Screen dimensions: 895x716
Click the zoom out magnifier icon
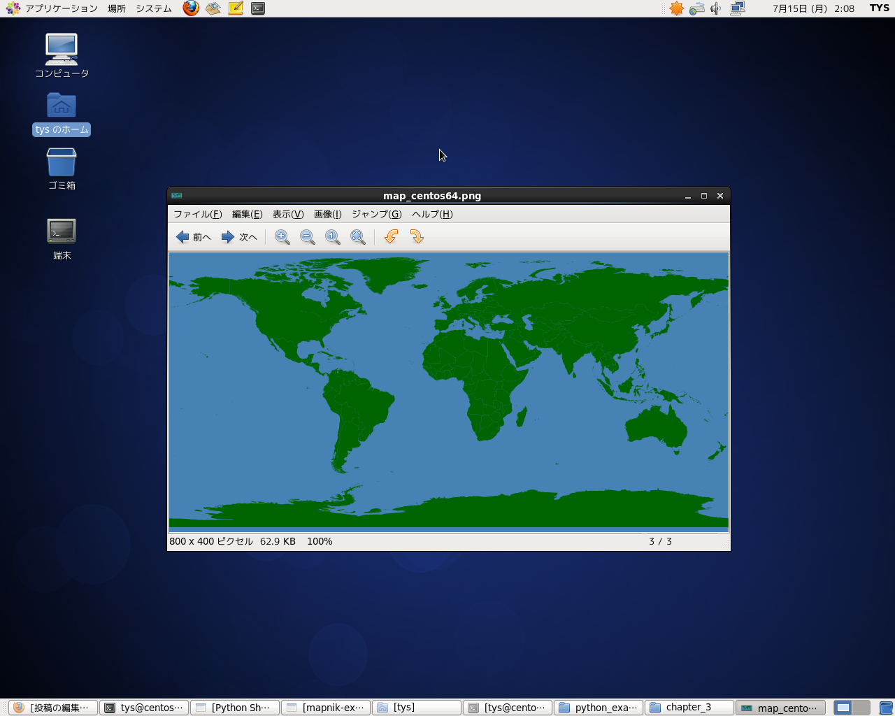pyautogui.click(x=308, y=237)
